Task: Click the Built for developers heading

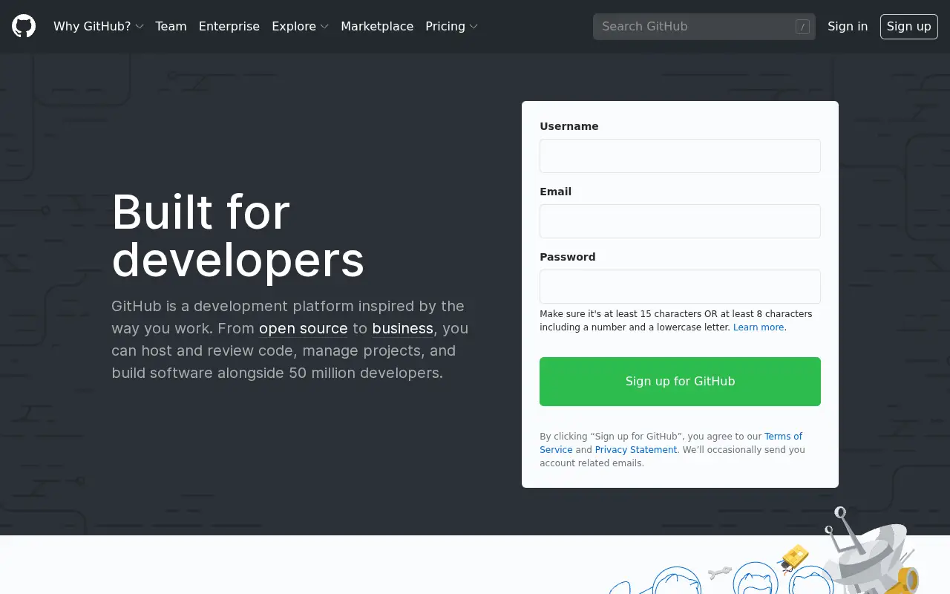Action: coord(238,236)
